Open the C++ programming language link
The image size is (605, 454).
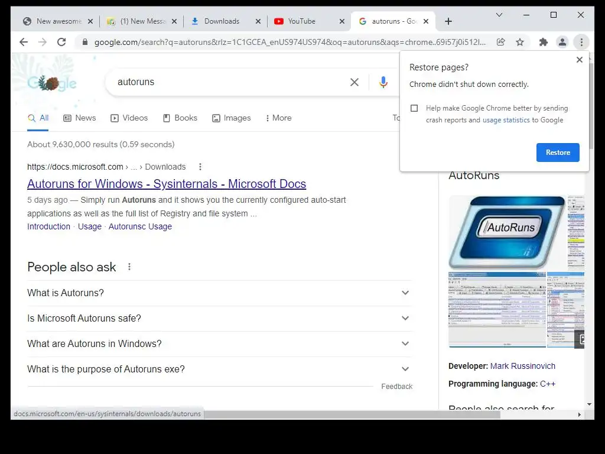click(548, 384)
